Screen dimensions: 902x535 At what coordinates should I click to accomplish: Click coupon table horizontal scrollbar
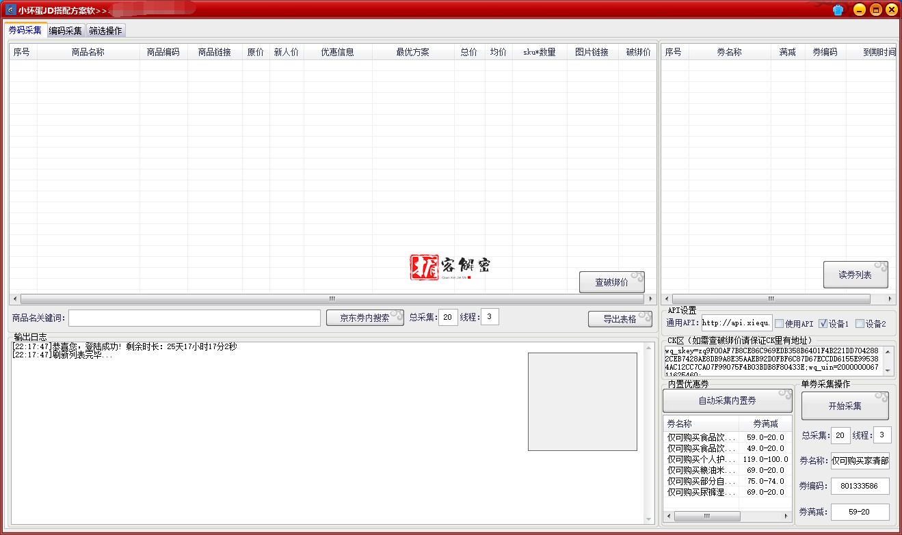click(771, 299)
